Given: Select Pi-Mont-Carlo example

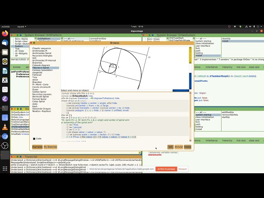Looking at the screenshot, I should 40,85.
